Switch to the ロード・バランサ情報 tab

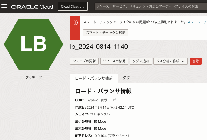[94, 78]
